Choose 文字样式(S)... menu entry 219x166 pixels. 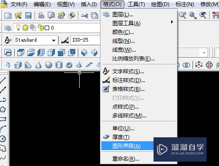pyautogui.click(x=138, y=72)
